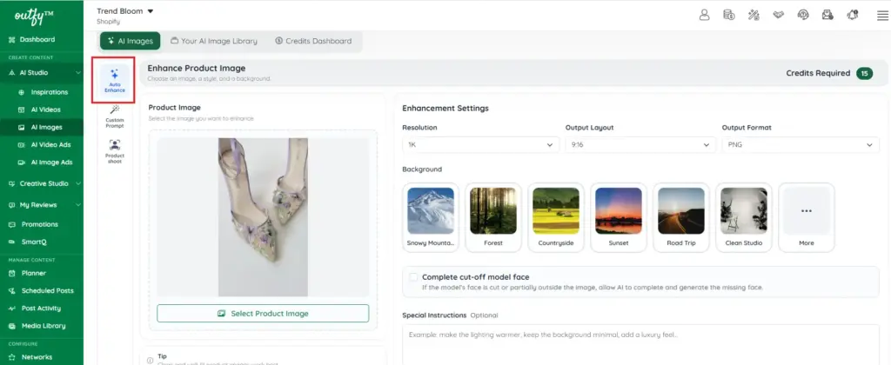The height and width of the screenshot is (365, 891).
Task: Select the Custom Prompt tool
Action: click(x=114, y=116)
